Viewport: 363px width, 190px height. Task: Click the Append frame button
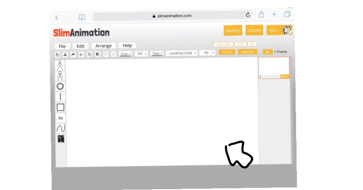247,52
